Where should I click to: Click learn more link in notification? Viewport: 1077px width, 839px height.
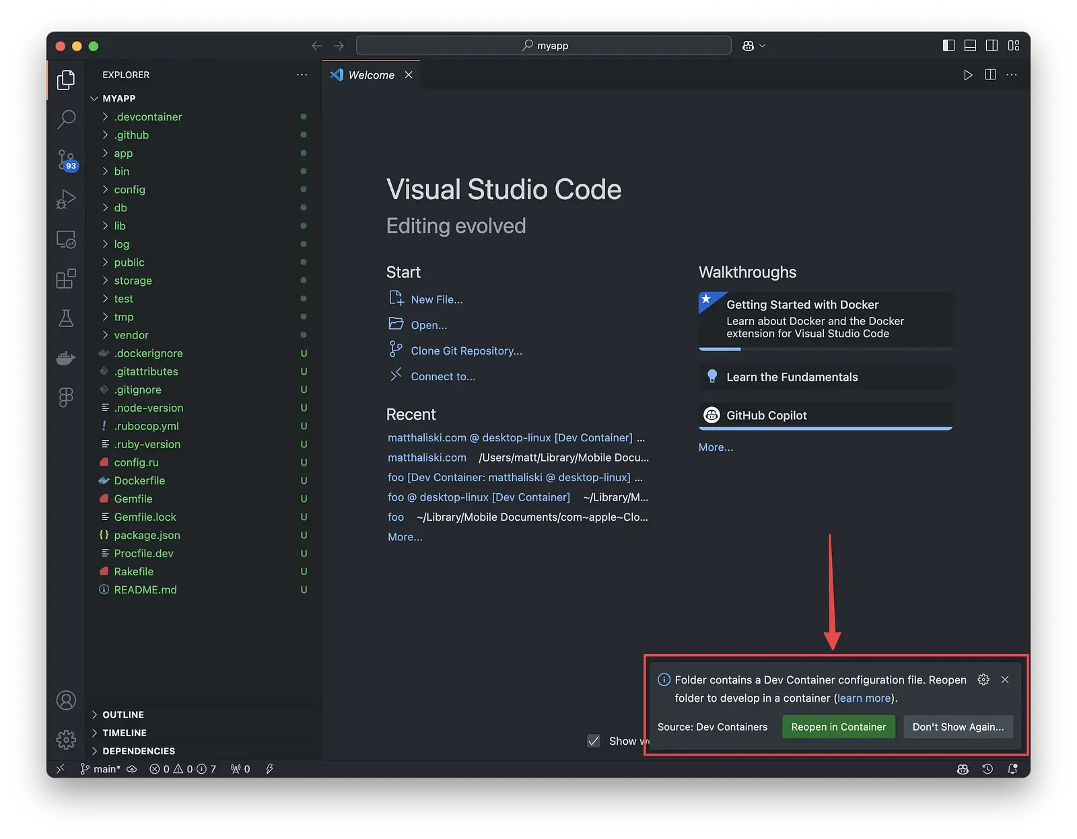[x=864, y=698]
